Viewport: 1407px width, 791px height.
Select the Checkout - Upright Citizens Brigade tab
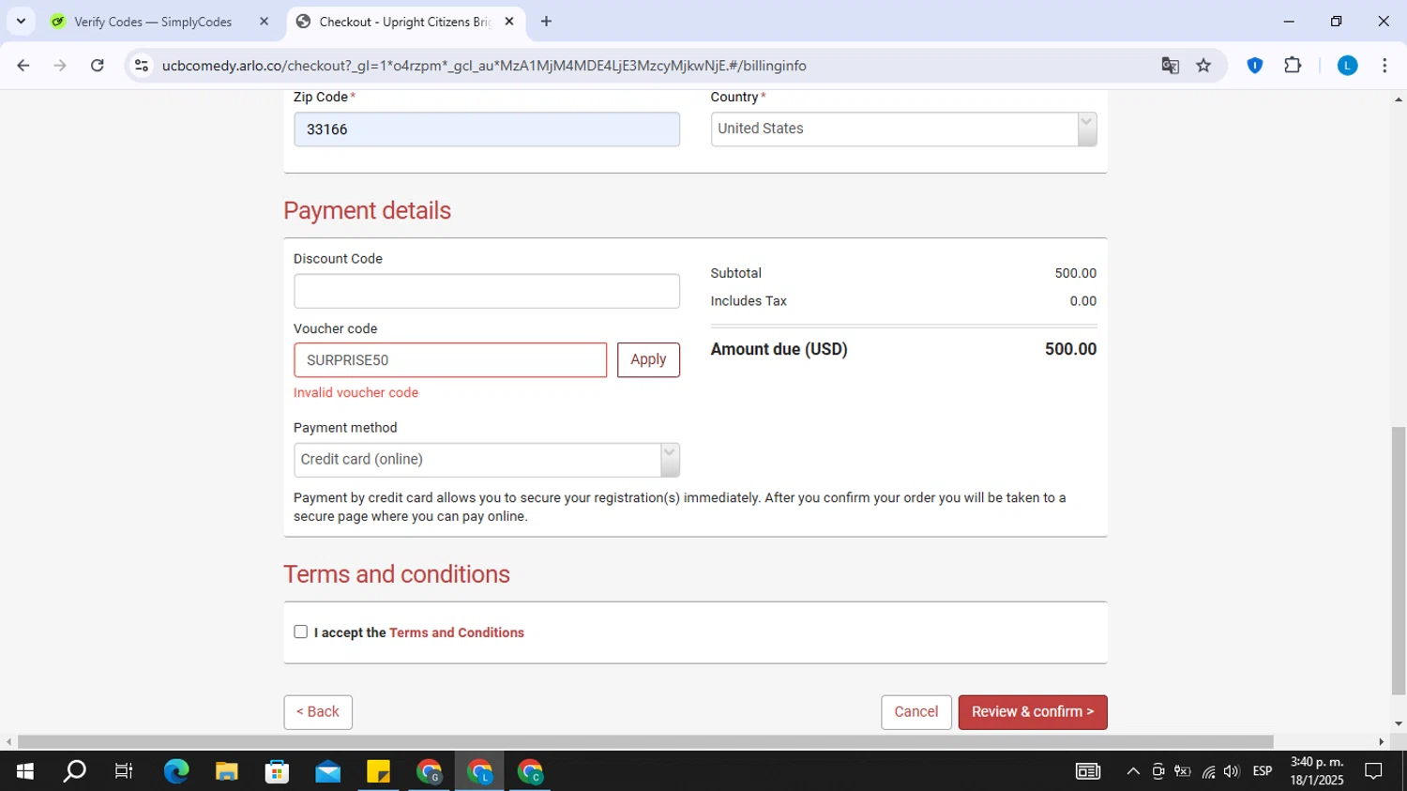pyautogui.click(x=405, y=22)
